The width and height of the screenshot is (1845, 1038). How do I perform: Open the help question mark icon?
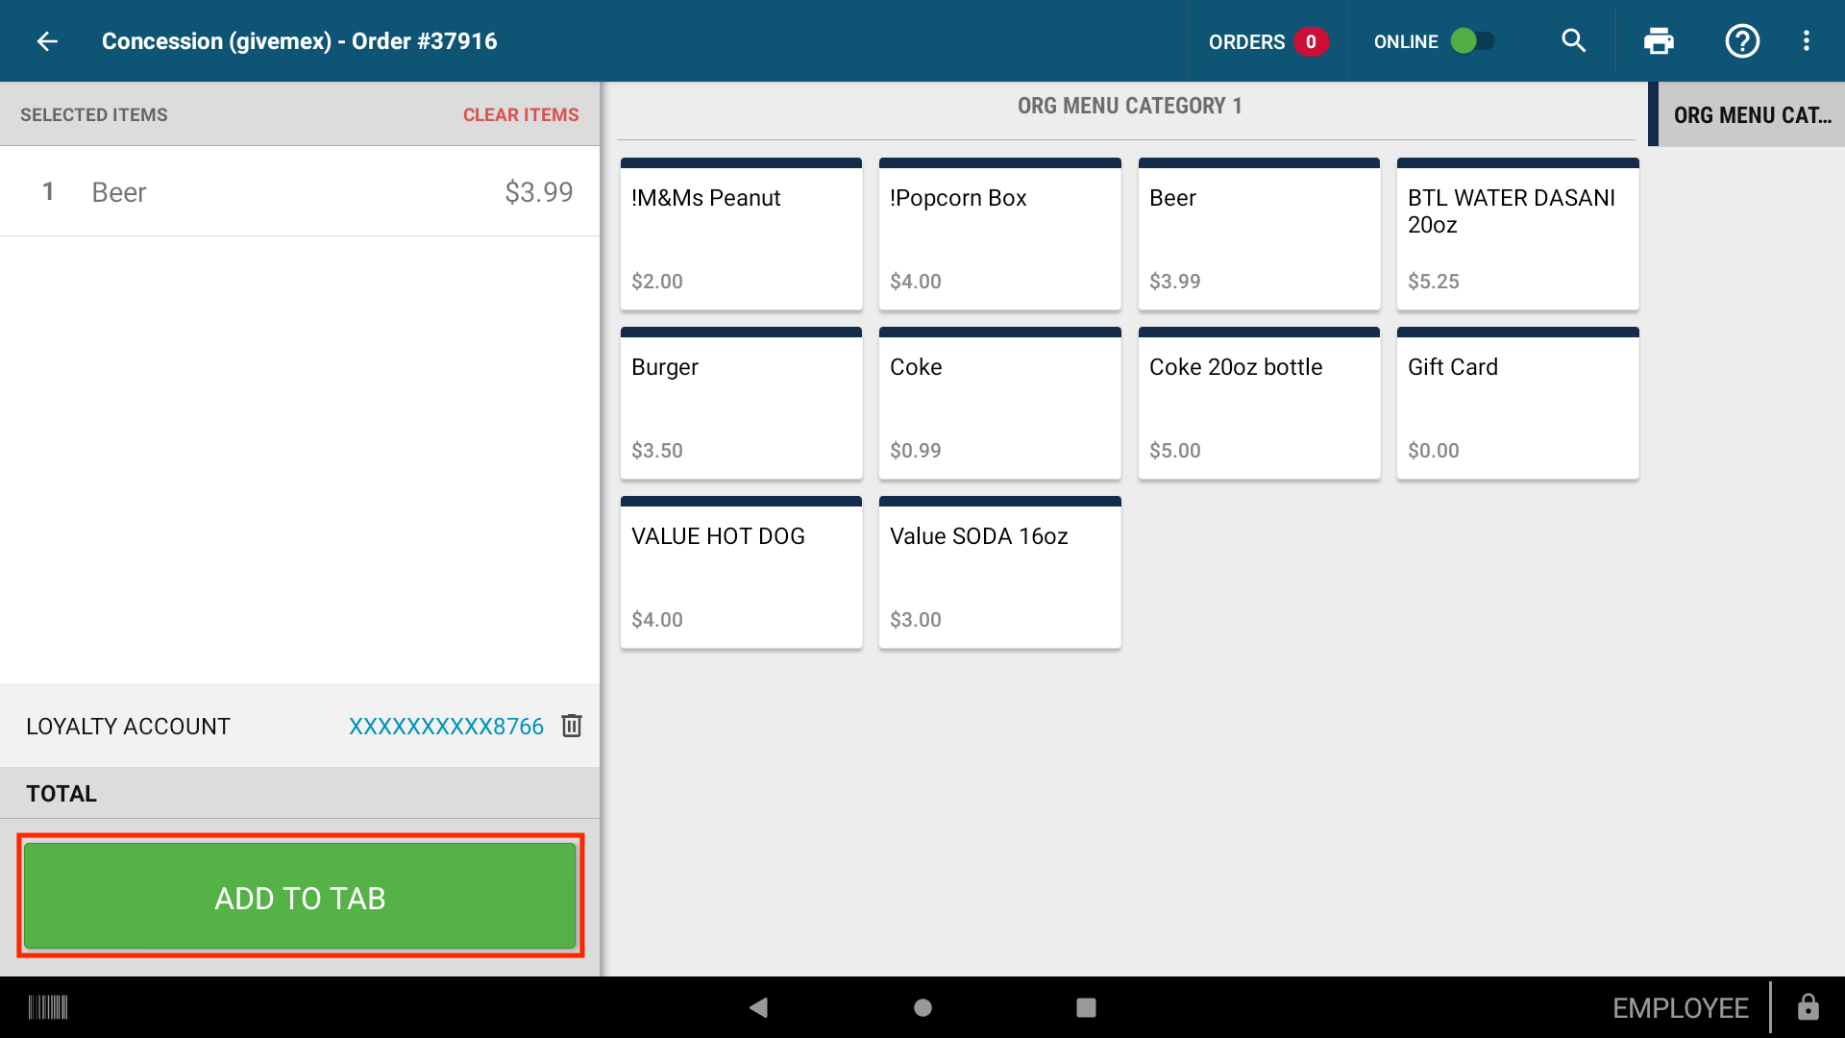[x=1741, y=41]
